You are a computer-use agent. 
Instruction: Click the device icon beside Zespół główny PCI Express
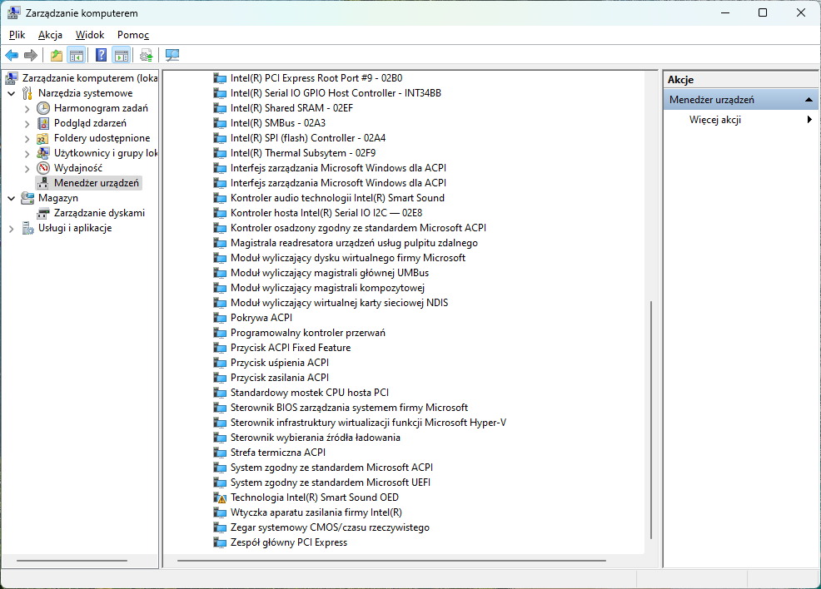click(x=220, y=543)
